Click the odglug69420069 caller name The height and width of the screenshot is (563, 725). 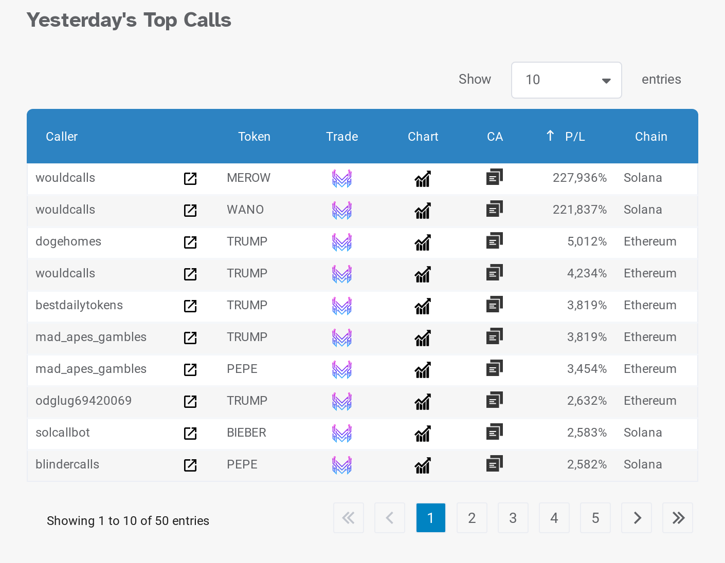point(84,401)
